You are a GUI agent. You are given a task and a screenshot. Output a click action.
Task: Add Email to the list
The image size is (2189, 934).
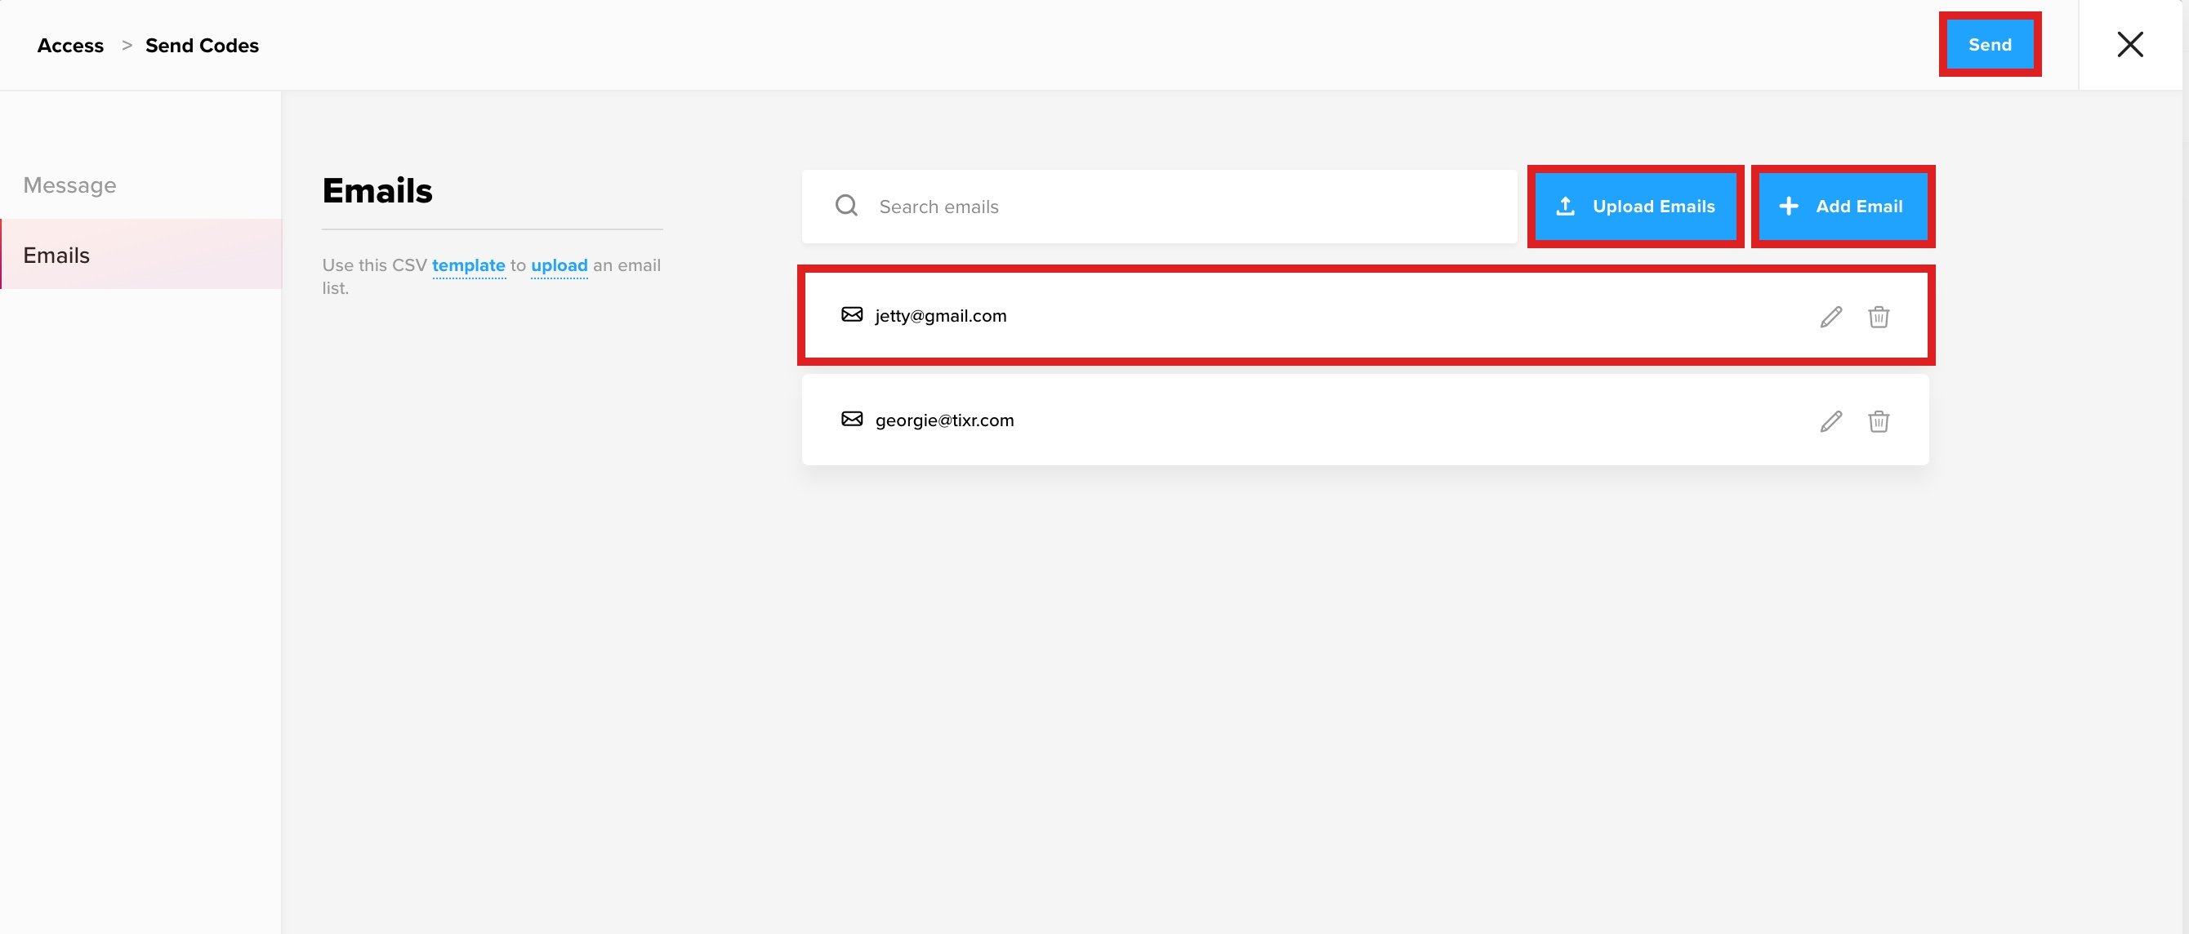point(1843,207)
